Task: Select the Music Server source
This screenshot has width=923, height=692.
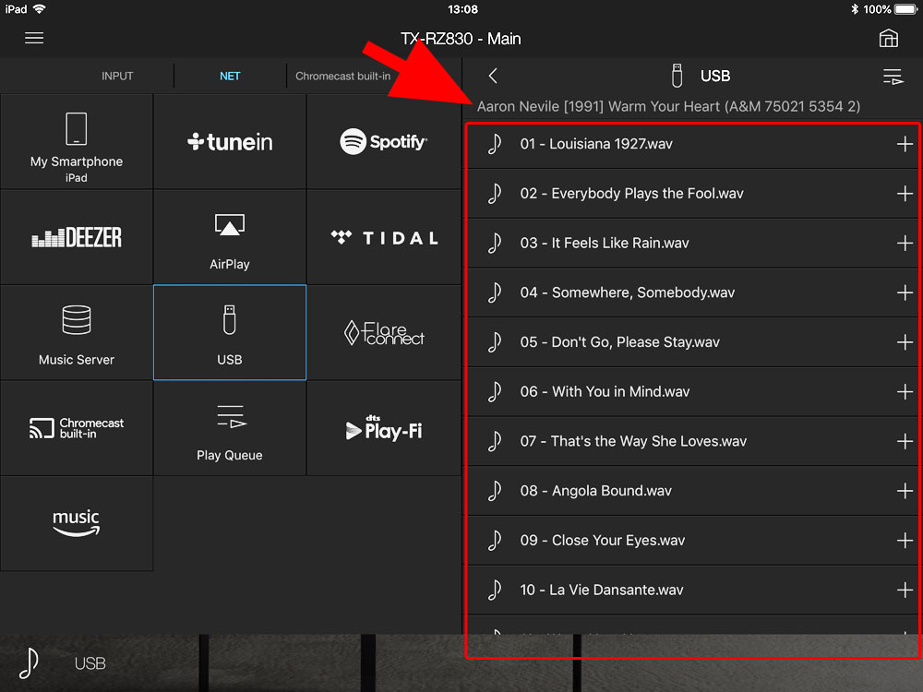Action: pos(77,333)
